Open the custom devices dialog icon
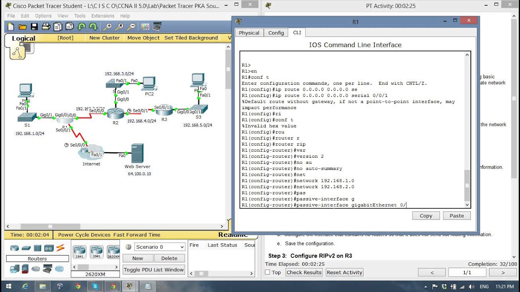This screenshot has width=520, height=292. click(157, 27)
